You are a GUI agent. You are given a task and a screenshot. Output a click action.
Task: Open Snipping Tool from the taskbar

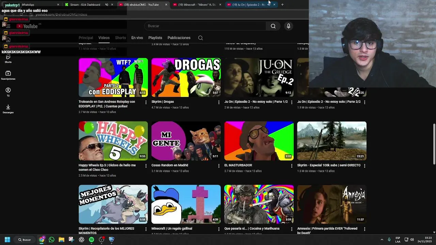(71, 240)
